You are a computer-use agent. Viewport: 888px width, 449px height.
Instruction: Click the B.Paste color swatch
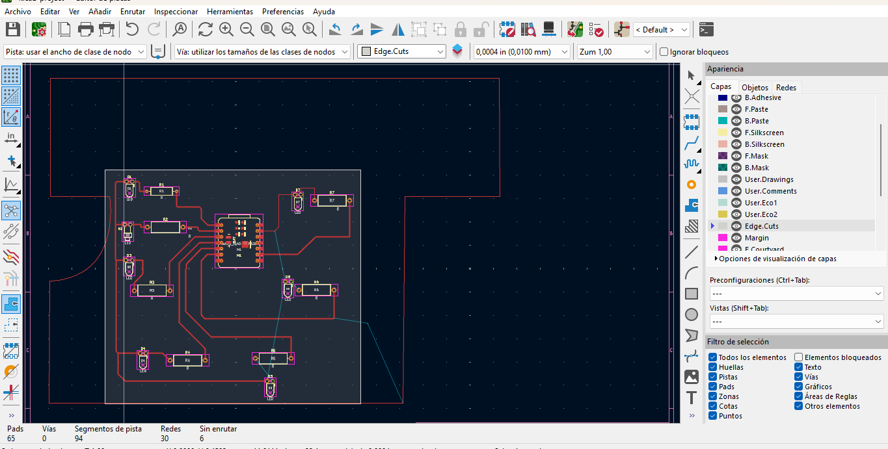[x=722, y=121]
